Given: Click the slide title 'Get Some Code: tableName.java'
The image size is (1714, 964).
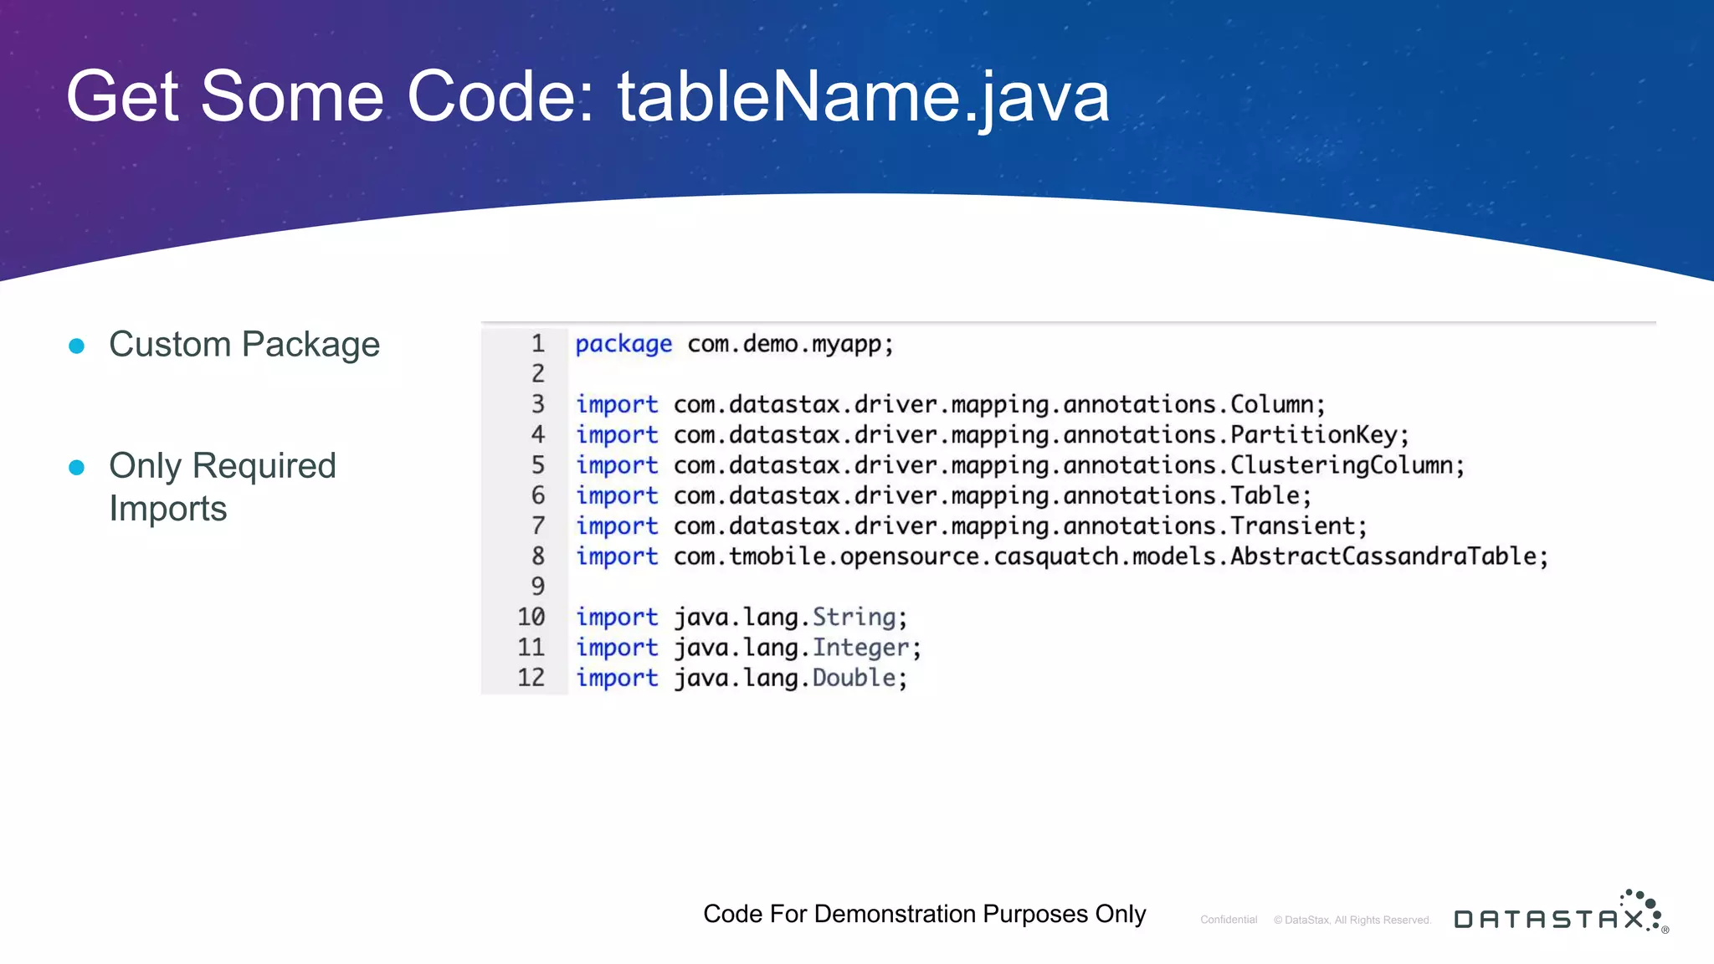Looking at the screenshot, I should (x=588, y=97).
